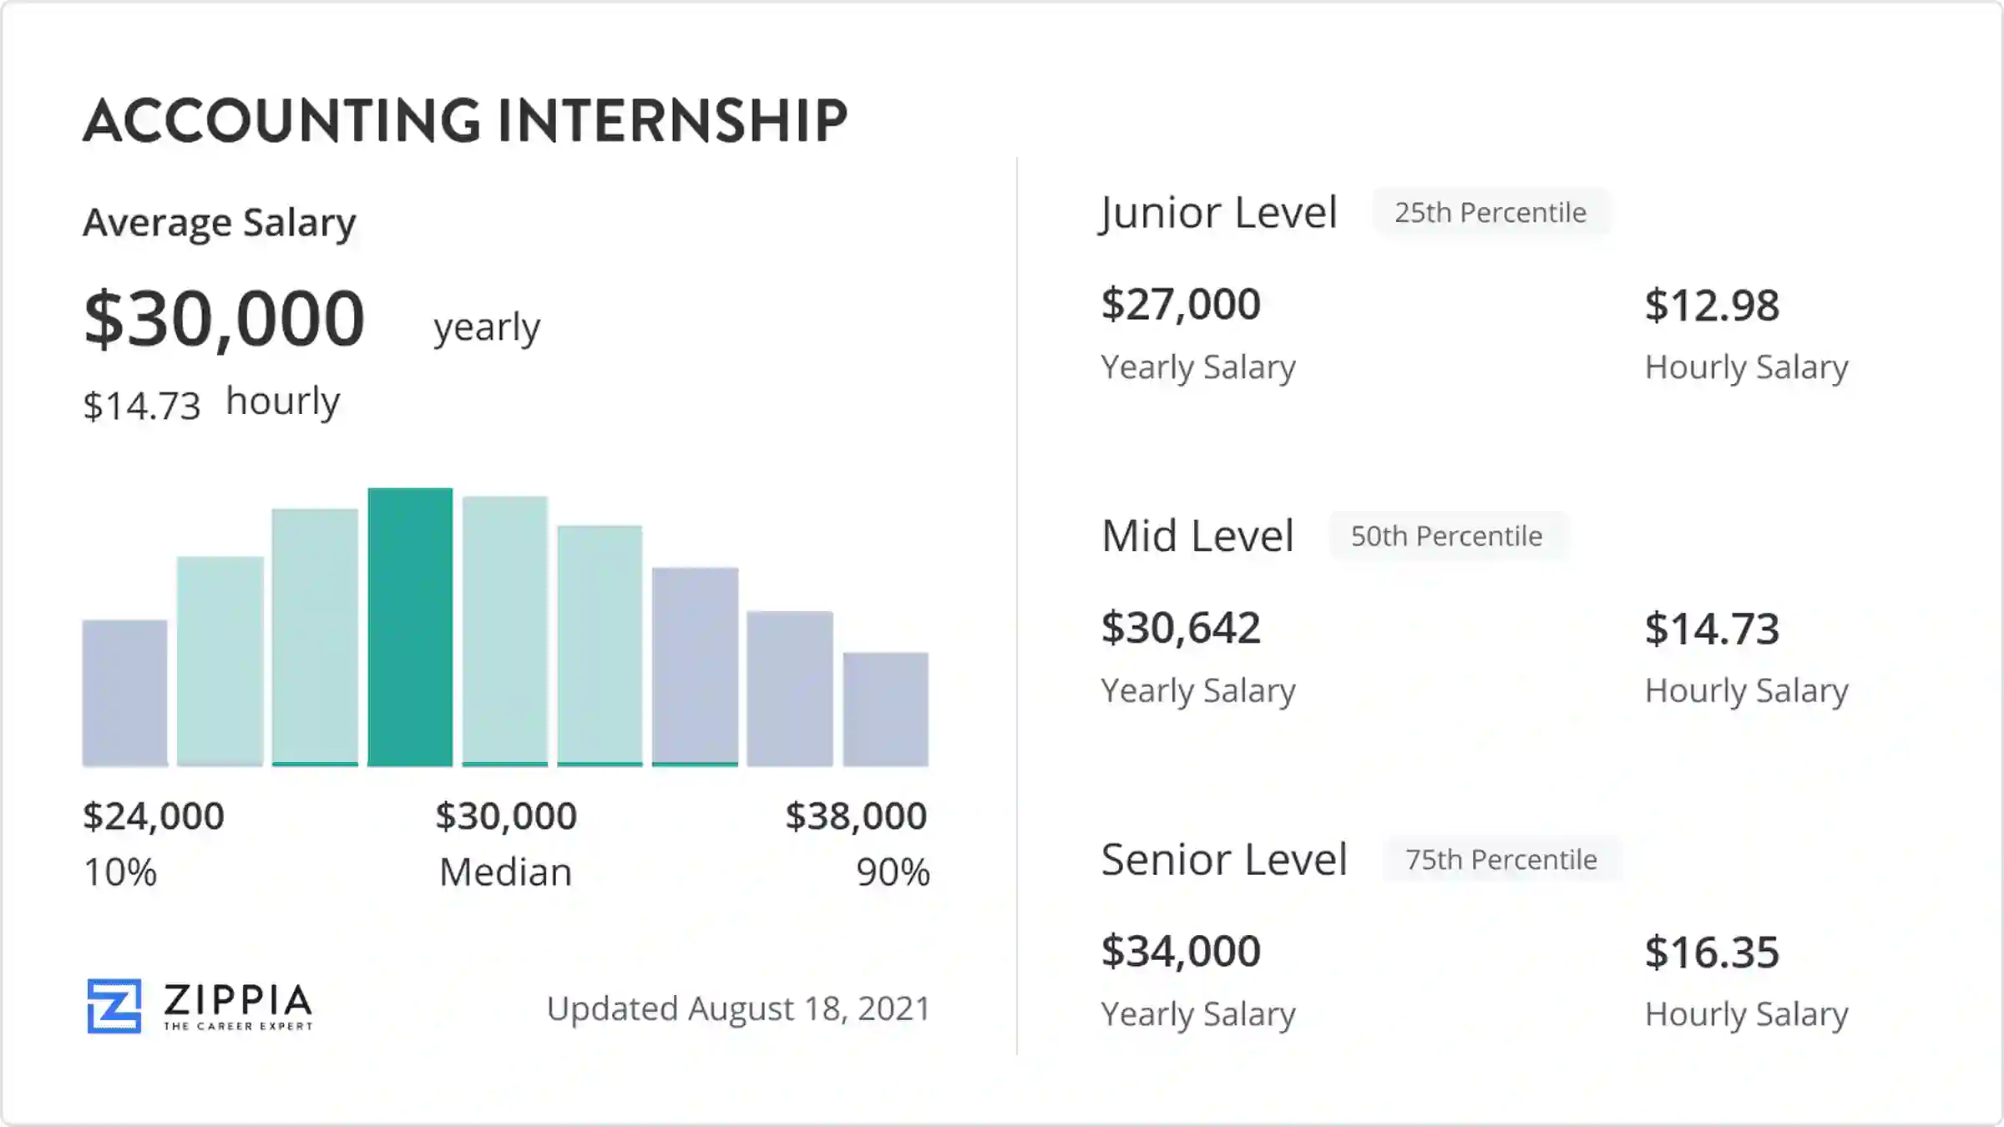
Task: Click the $27,000 yearly salary value
Action: click(x=1181, y=304)
